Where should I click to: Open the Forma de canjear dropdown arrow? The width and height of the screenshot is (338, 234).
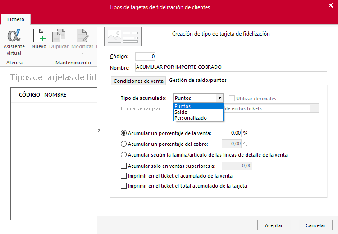tap(315, 108)
